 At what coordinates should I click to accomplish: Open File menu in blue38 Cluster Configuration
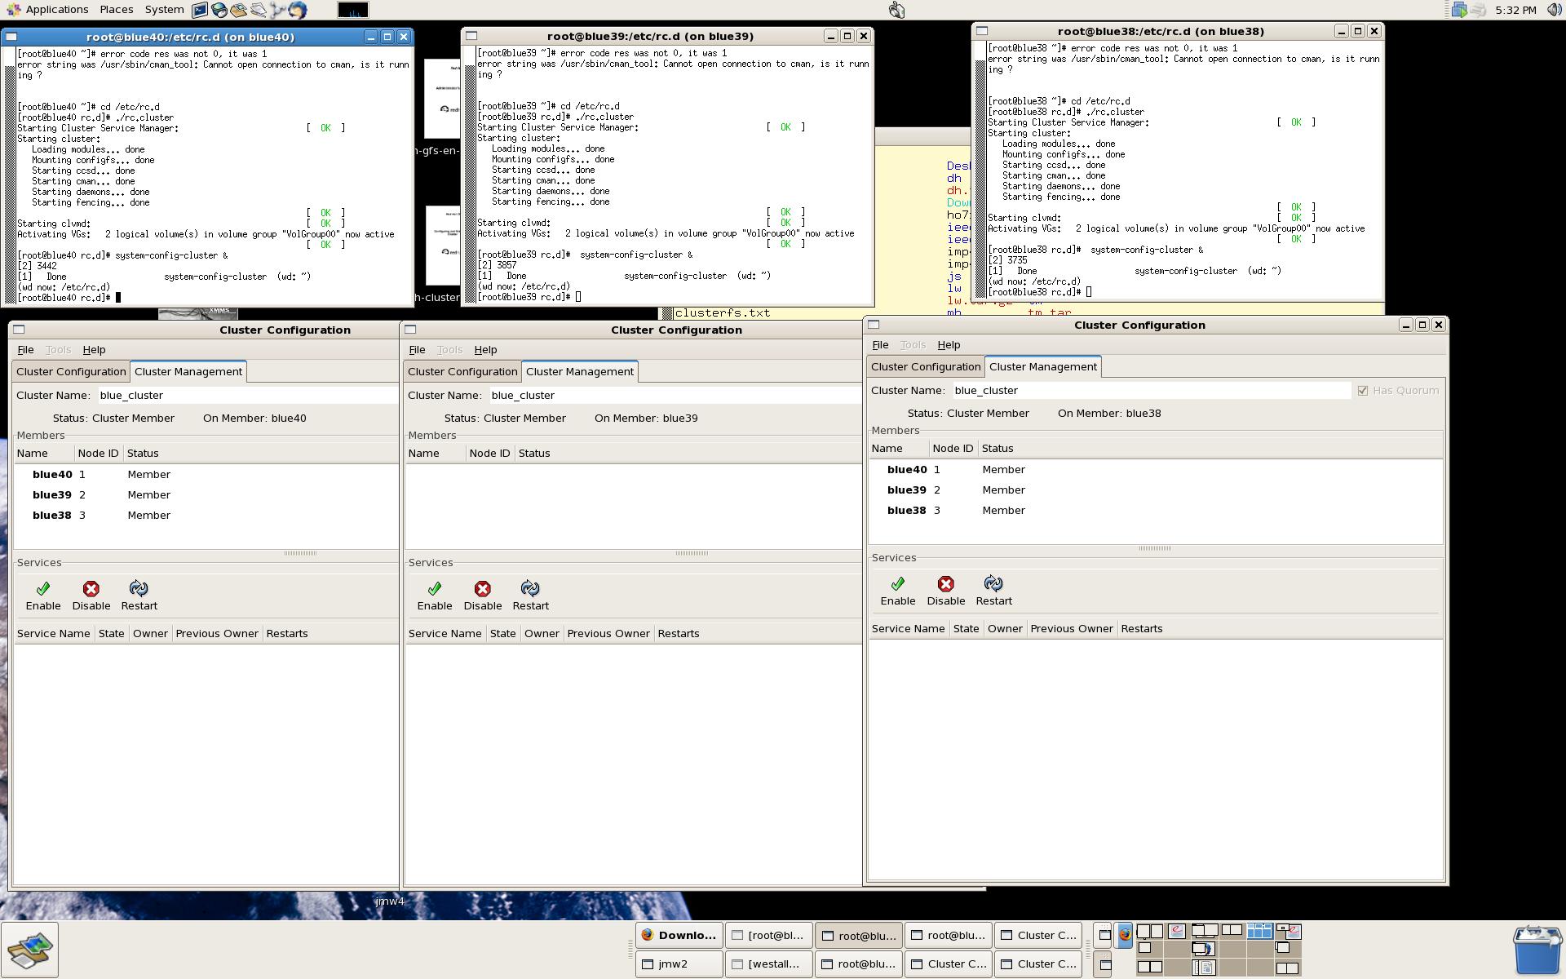[880, 345]
